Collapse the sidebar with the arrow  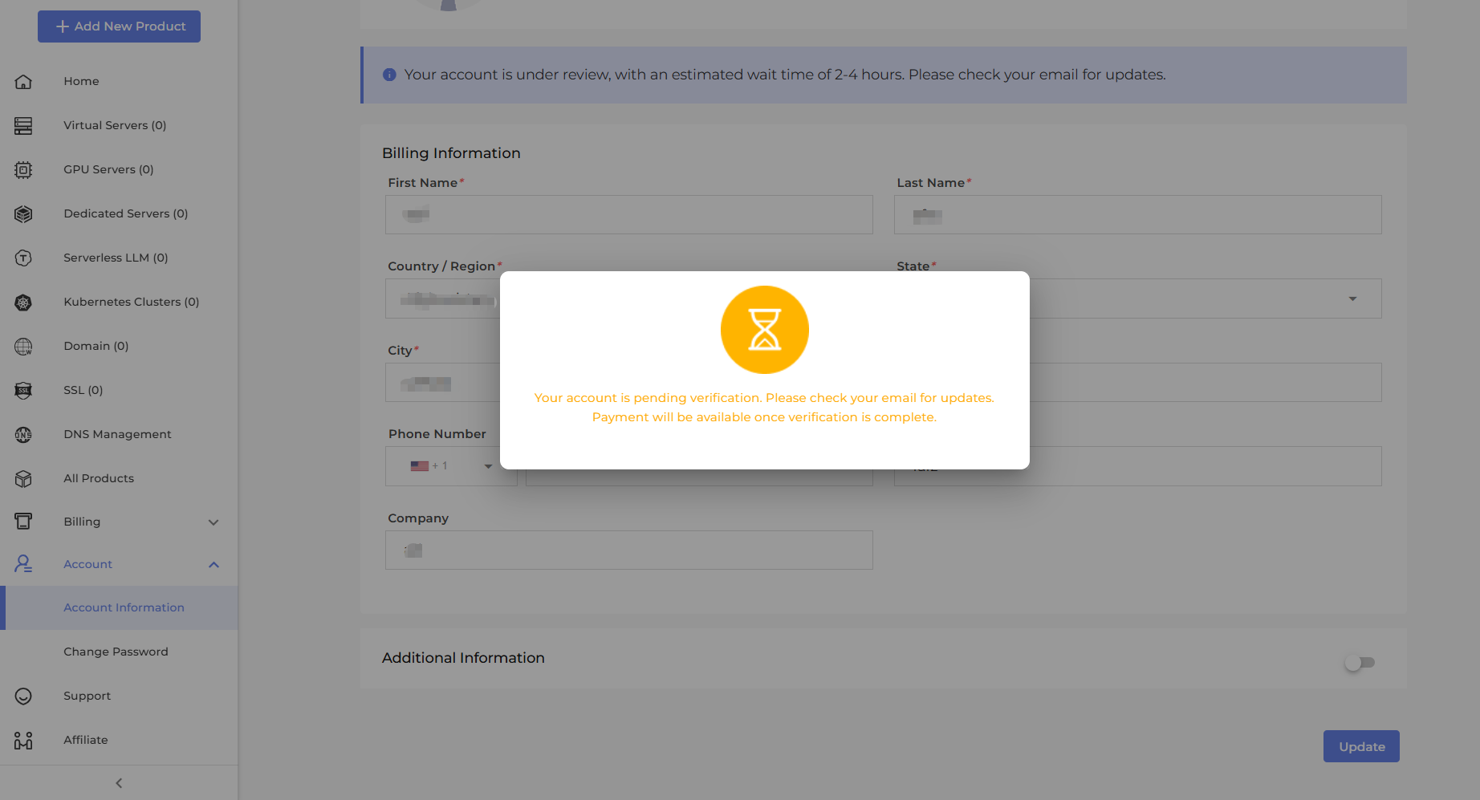119,783
